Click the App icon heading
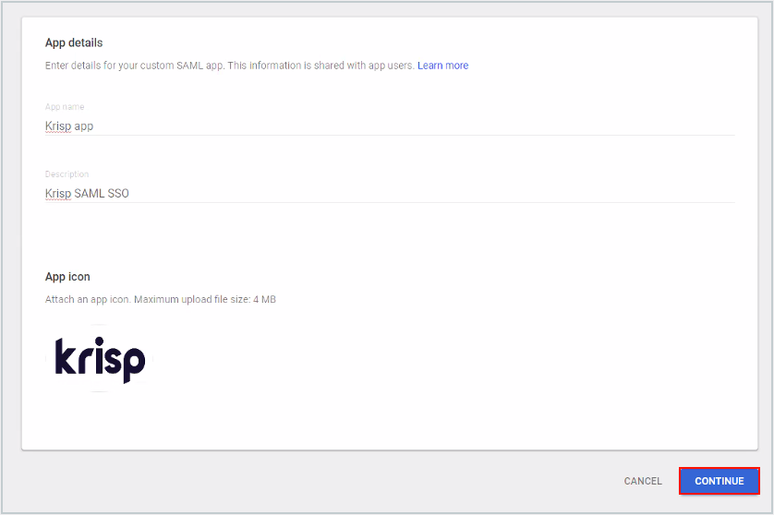The height and width of the screenshot is (515, 774). pyautogui.click(x=67, y=277)
